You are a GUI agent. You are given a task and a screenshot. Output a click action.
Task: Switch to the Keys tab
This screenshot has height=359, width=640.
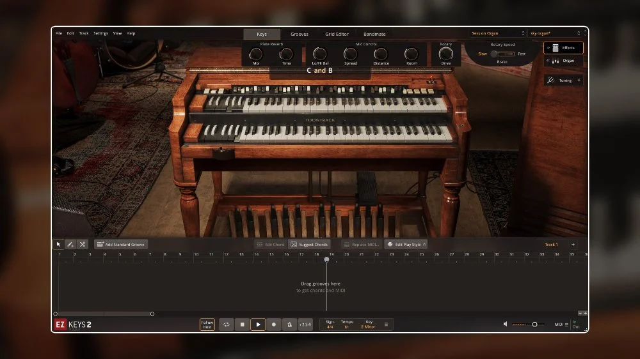[262, 34]
